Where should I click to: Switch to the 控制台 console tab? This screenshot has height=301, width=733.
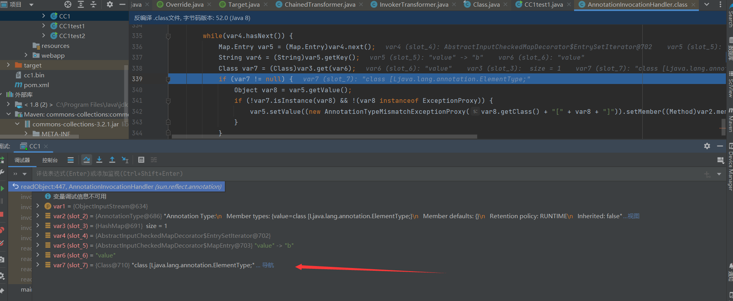pyautogui.click(x=50, y=160)
